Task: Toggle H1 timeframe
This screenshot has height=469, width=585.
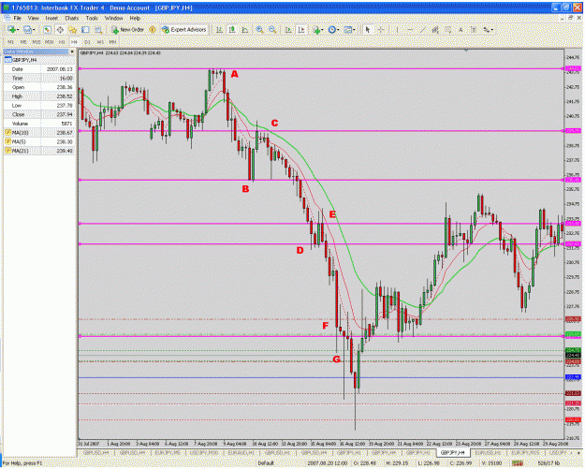Action: coord(62,42)
